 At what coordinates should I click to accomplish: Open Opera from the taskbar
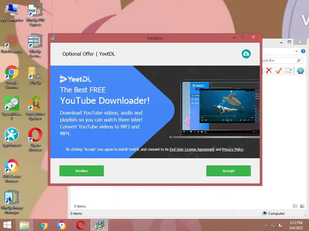click(81, 225)
